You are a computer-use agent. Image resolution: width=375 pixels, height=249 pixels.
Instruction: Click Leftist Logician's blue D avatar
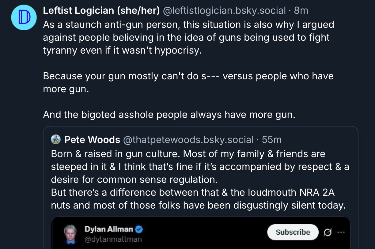pyautogui.click(x=24, y=17)
